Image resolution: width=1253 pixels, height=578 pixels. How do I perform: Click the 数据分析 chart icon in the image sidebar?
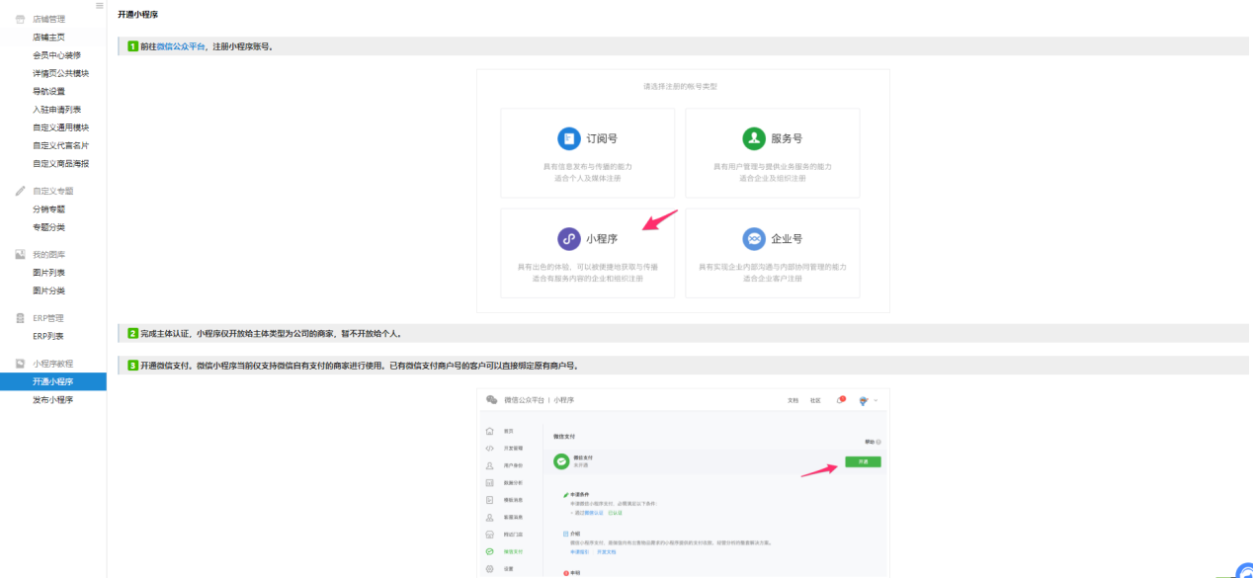click(490, 482)
